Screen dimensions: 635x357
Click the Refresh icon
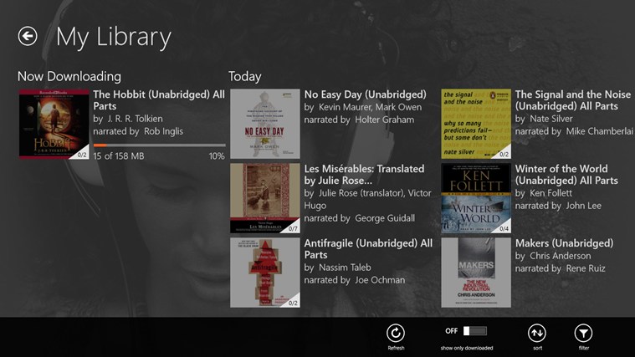pyautogui.click(x=396, y=332)
